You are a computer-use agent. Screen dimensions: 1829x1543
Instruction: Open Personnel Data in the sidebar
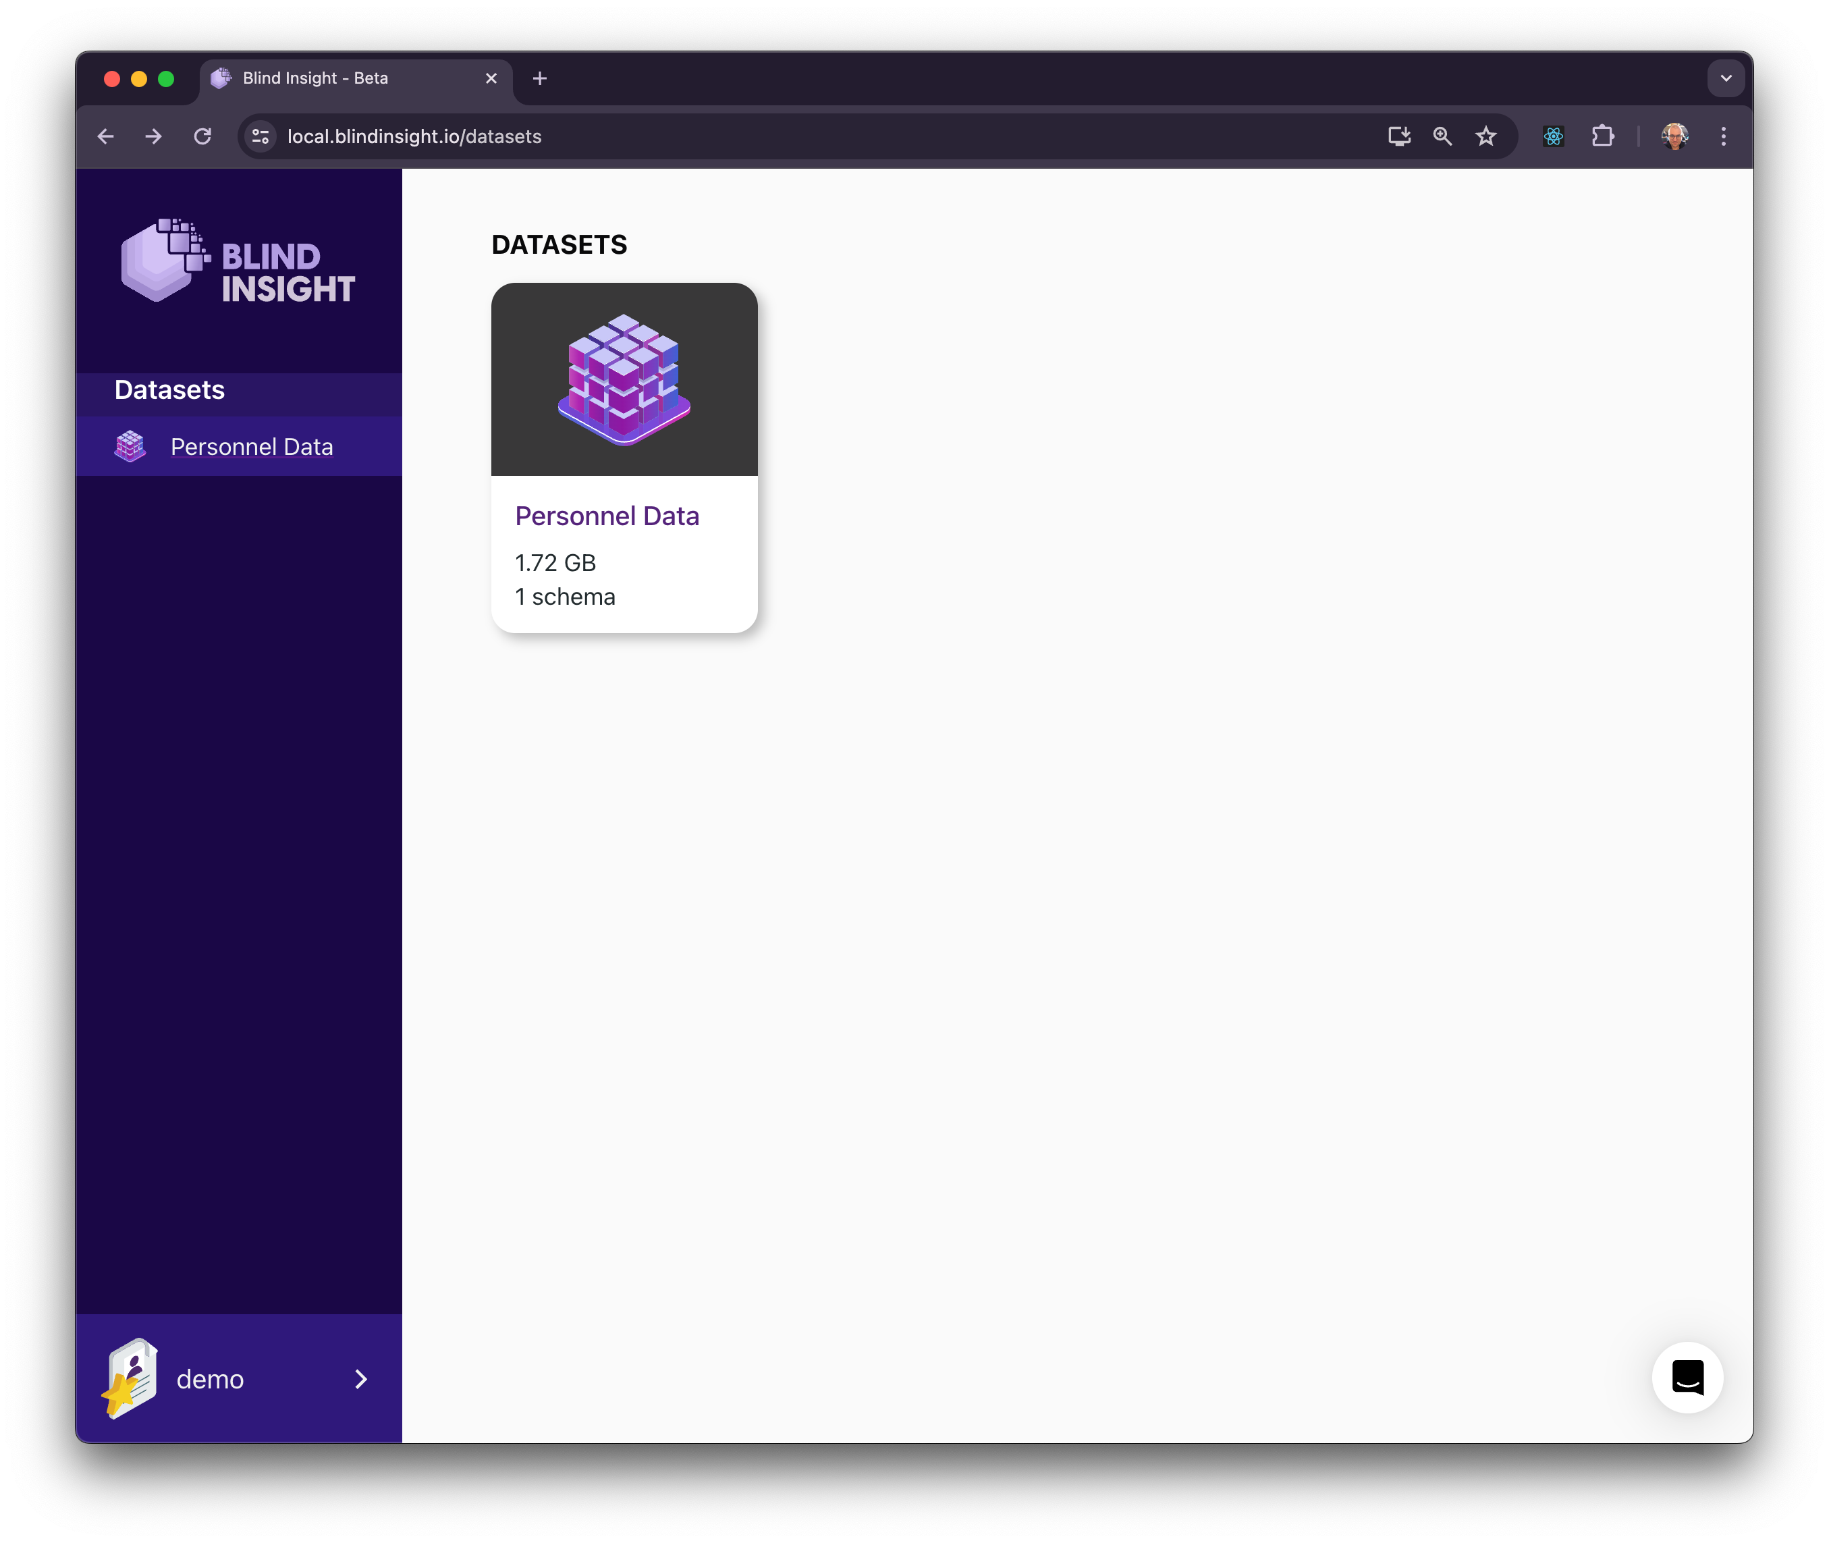(252, 447)
